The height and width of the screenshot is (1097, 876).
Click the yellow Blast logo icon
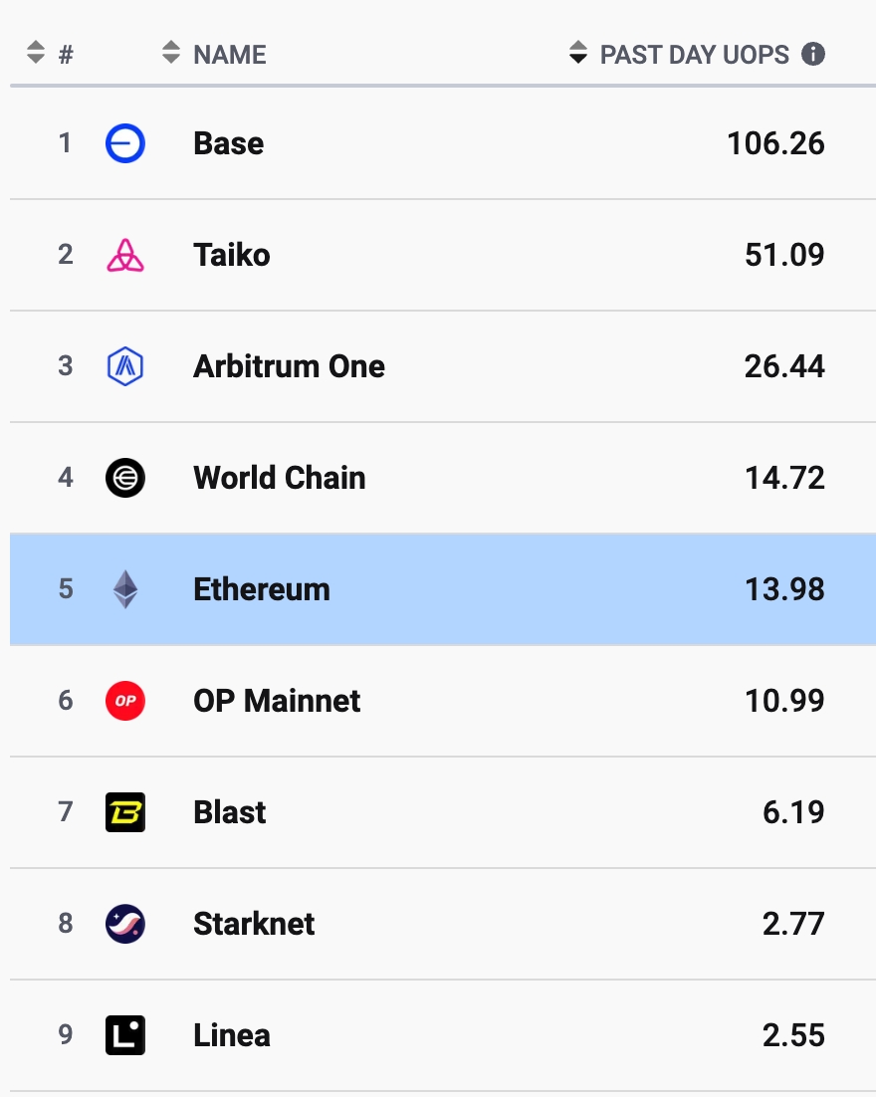click(x=125, y=812)
